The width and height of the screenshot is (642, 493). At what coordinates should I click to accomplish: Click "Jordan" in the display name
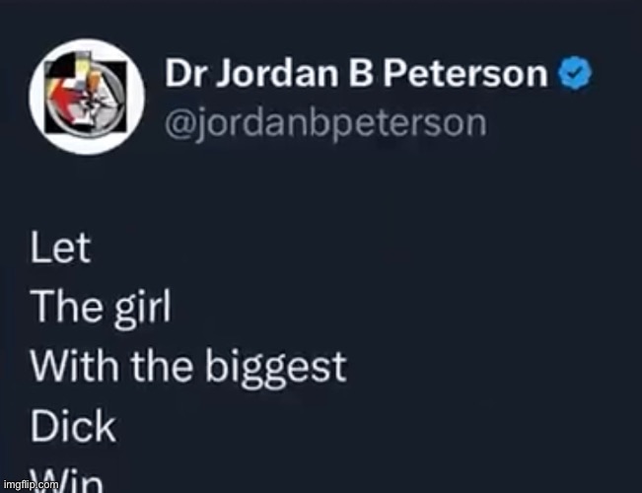277,73
